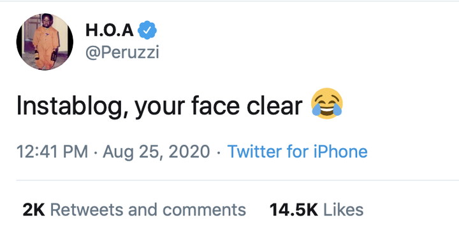This screenshot has width=459, height=232.
Task: Open the Twitter for iPhone link
Action: pyautogui.click(x=298, y=152)
